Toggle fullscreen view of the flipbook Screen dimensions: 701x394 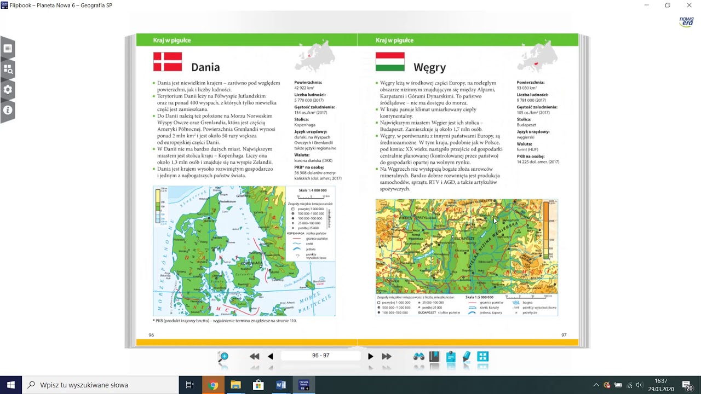pyautogui.click(x=482, y=357)
